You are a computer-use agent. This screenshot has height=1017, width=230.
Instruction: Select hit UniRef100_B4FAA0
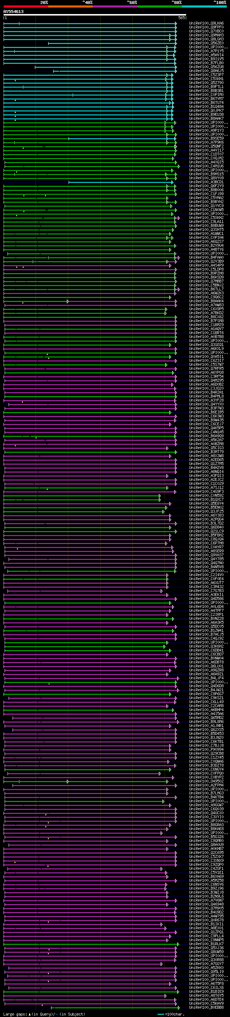click(206, 258)
